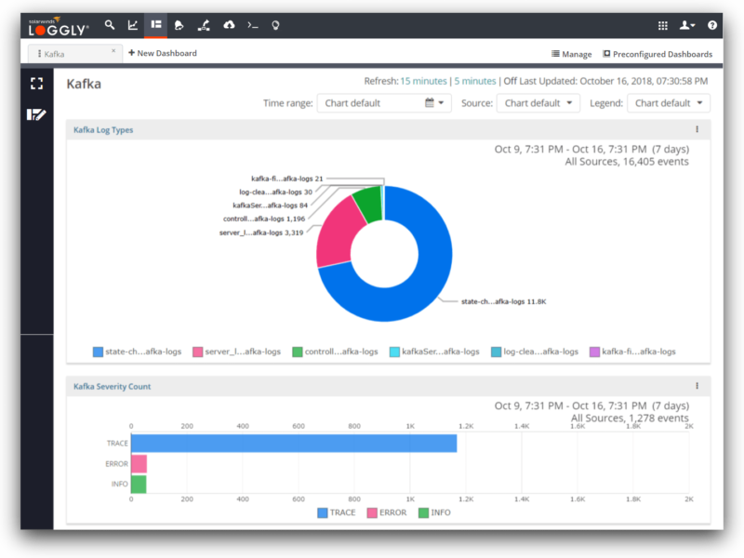The width and height of the screenshot is (744, 558).
Task: Open the apps grid icon at top right
Action: [x=663, y=25]
